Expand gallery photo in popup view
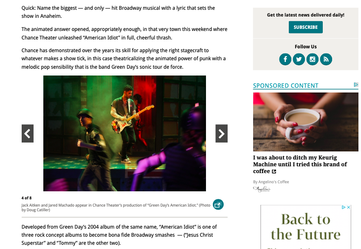Viewport: 361px width, 249px height. click(218, 204)
